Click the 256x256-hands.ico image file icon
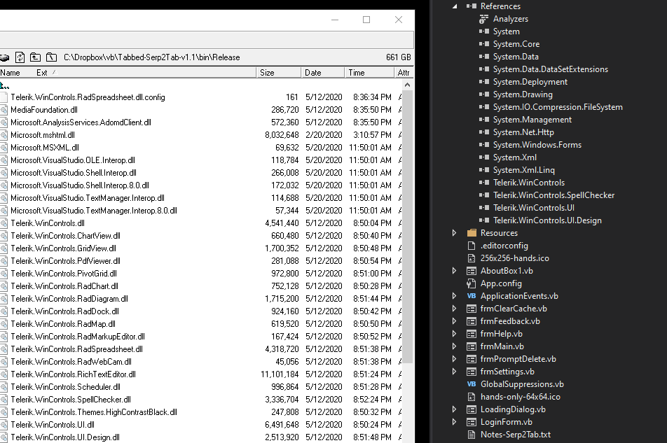This screenshot has width=667, height=443. click(x=472, y=258)
